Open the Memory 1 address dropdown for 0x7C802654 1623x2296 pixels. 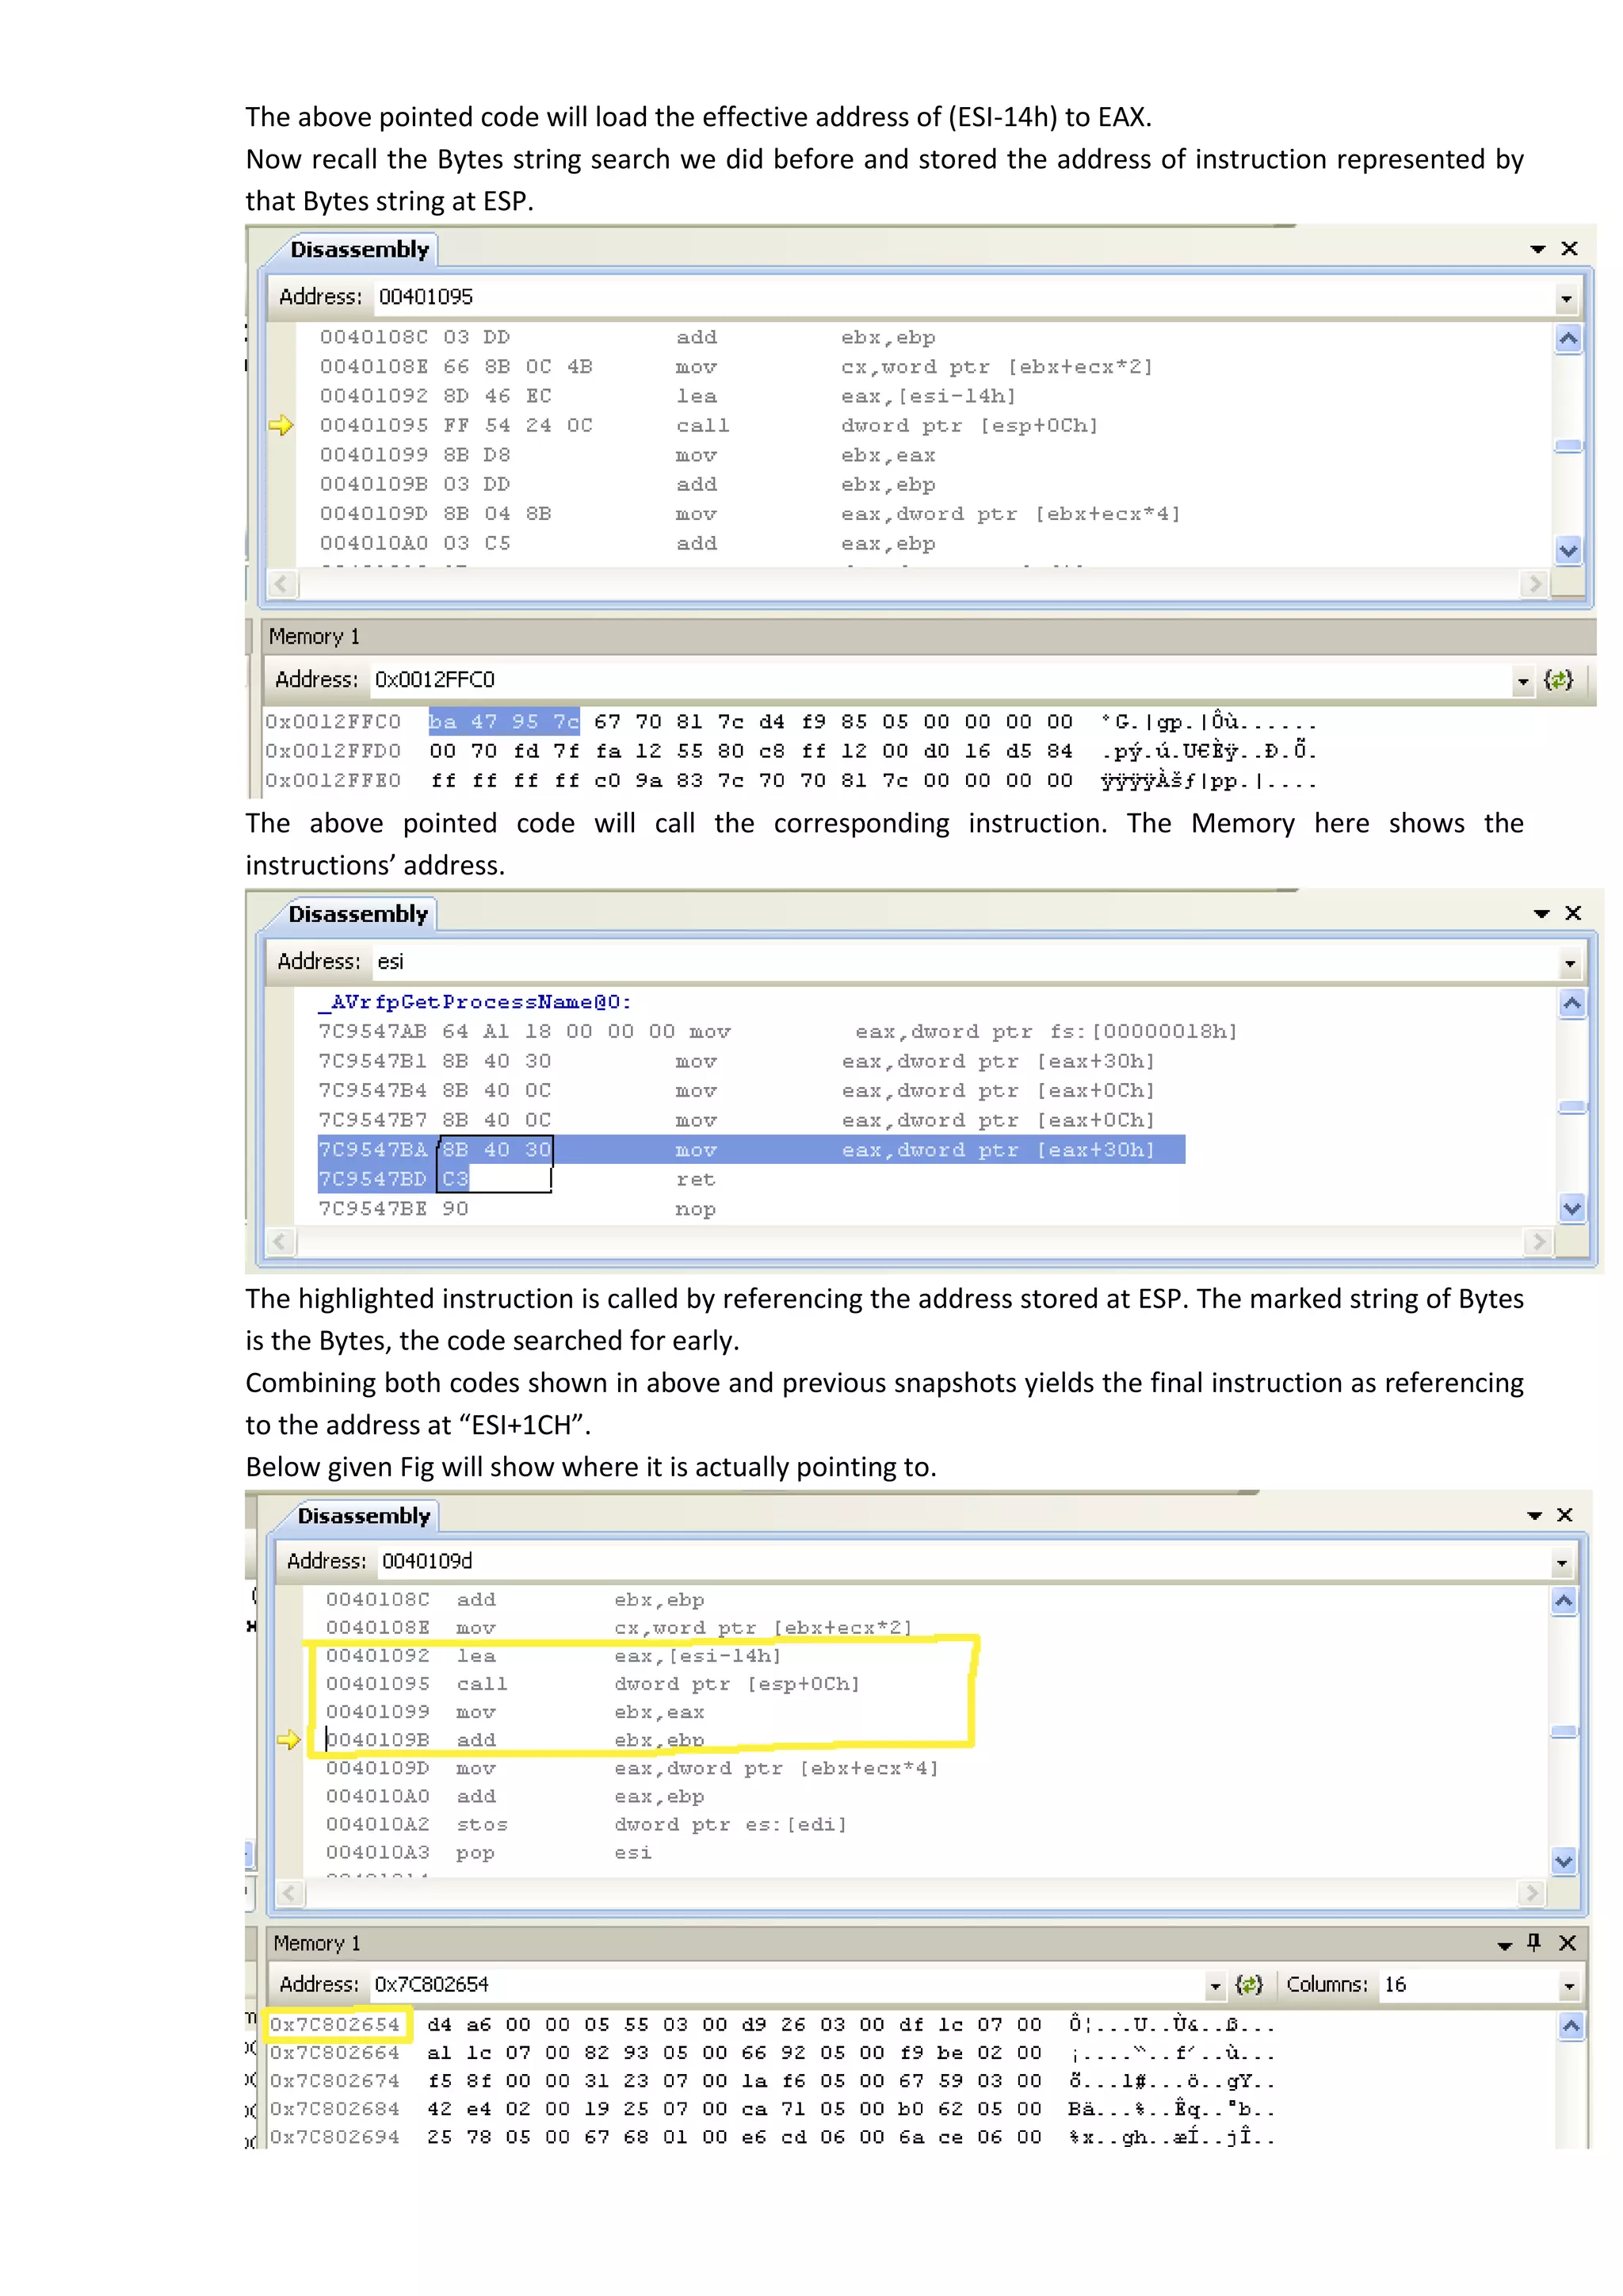click(x=1215, y=1986)
